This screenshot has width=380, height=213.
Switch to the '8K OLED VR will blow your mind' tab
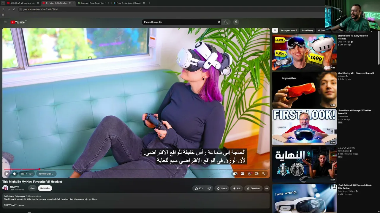pyautogui.click(x=23, y=3)
